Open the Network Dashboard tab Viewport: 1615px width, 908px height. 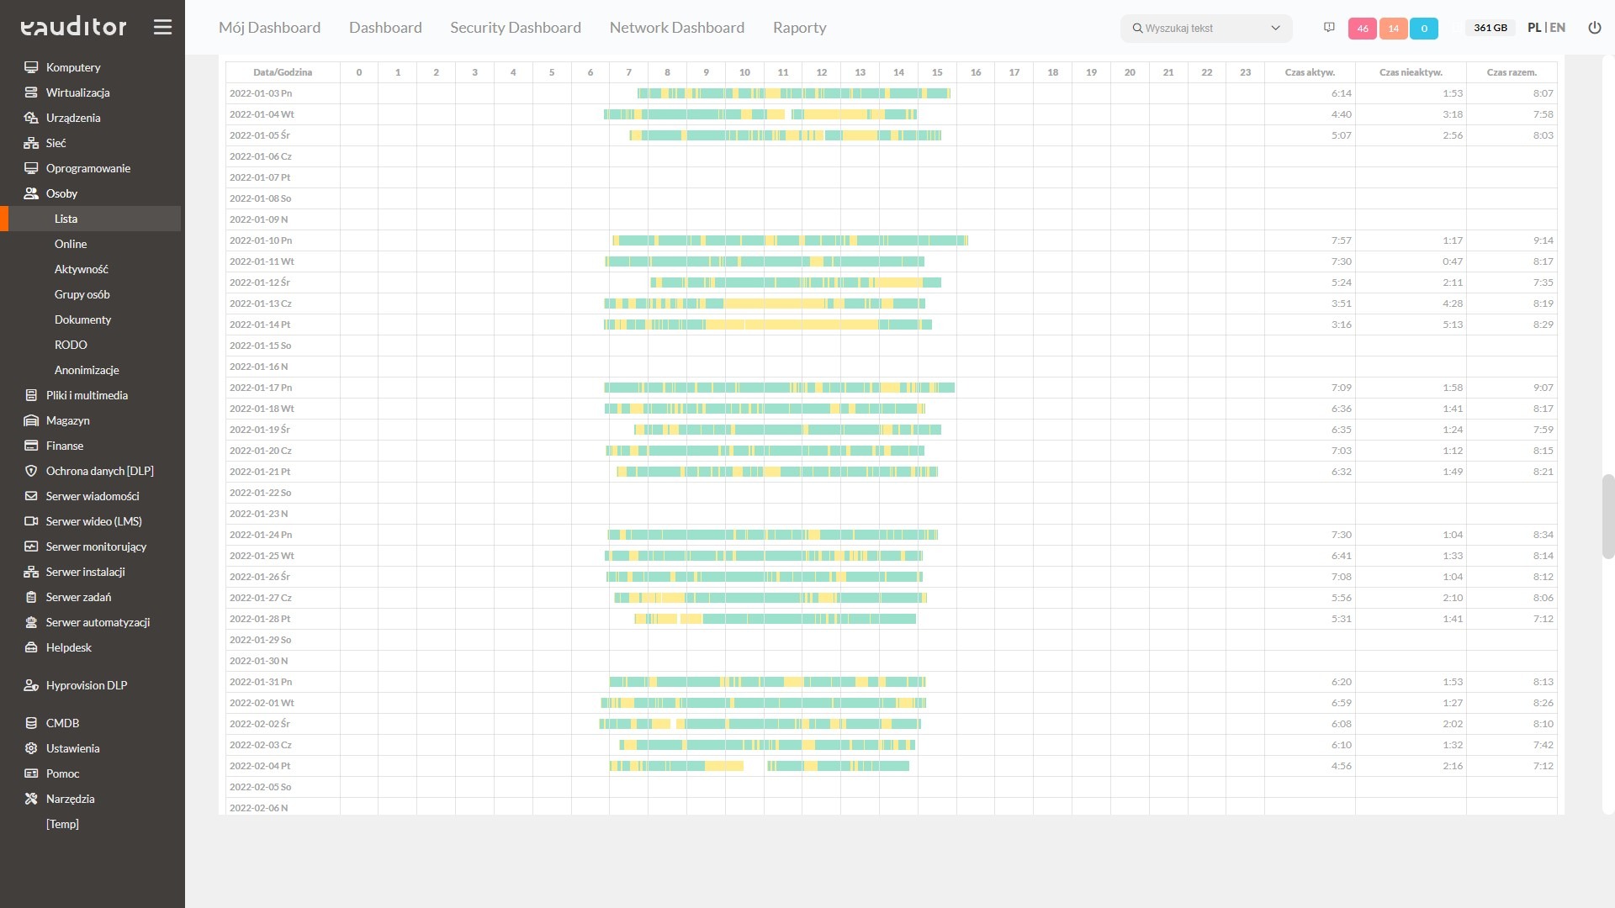(x=677, y=28)
